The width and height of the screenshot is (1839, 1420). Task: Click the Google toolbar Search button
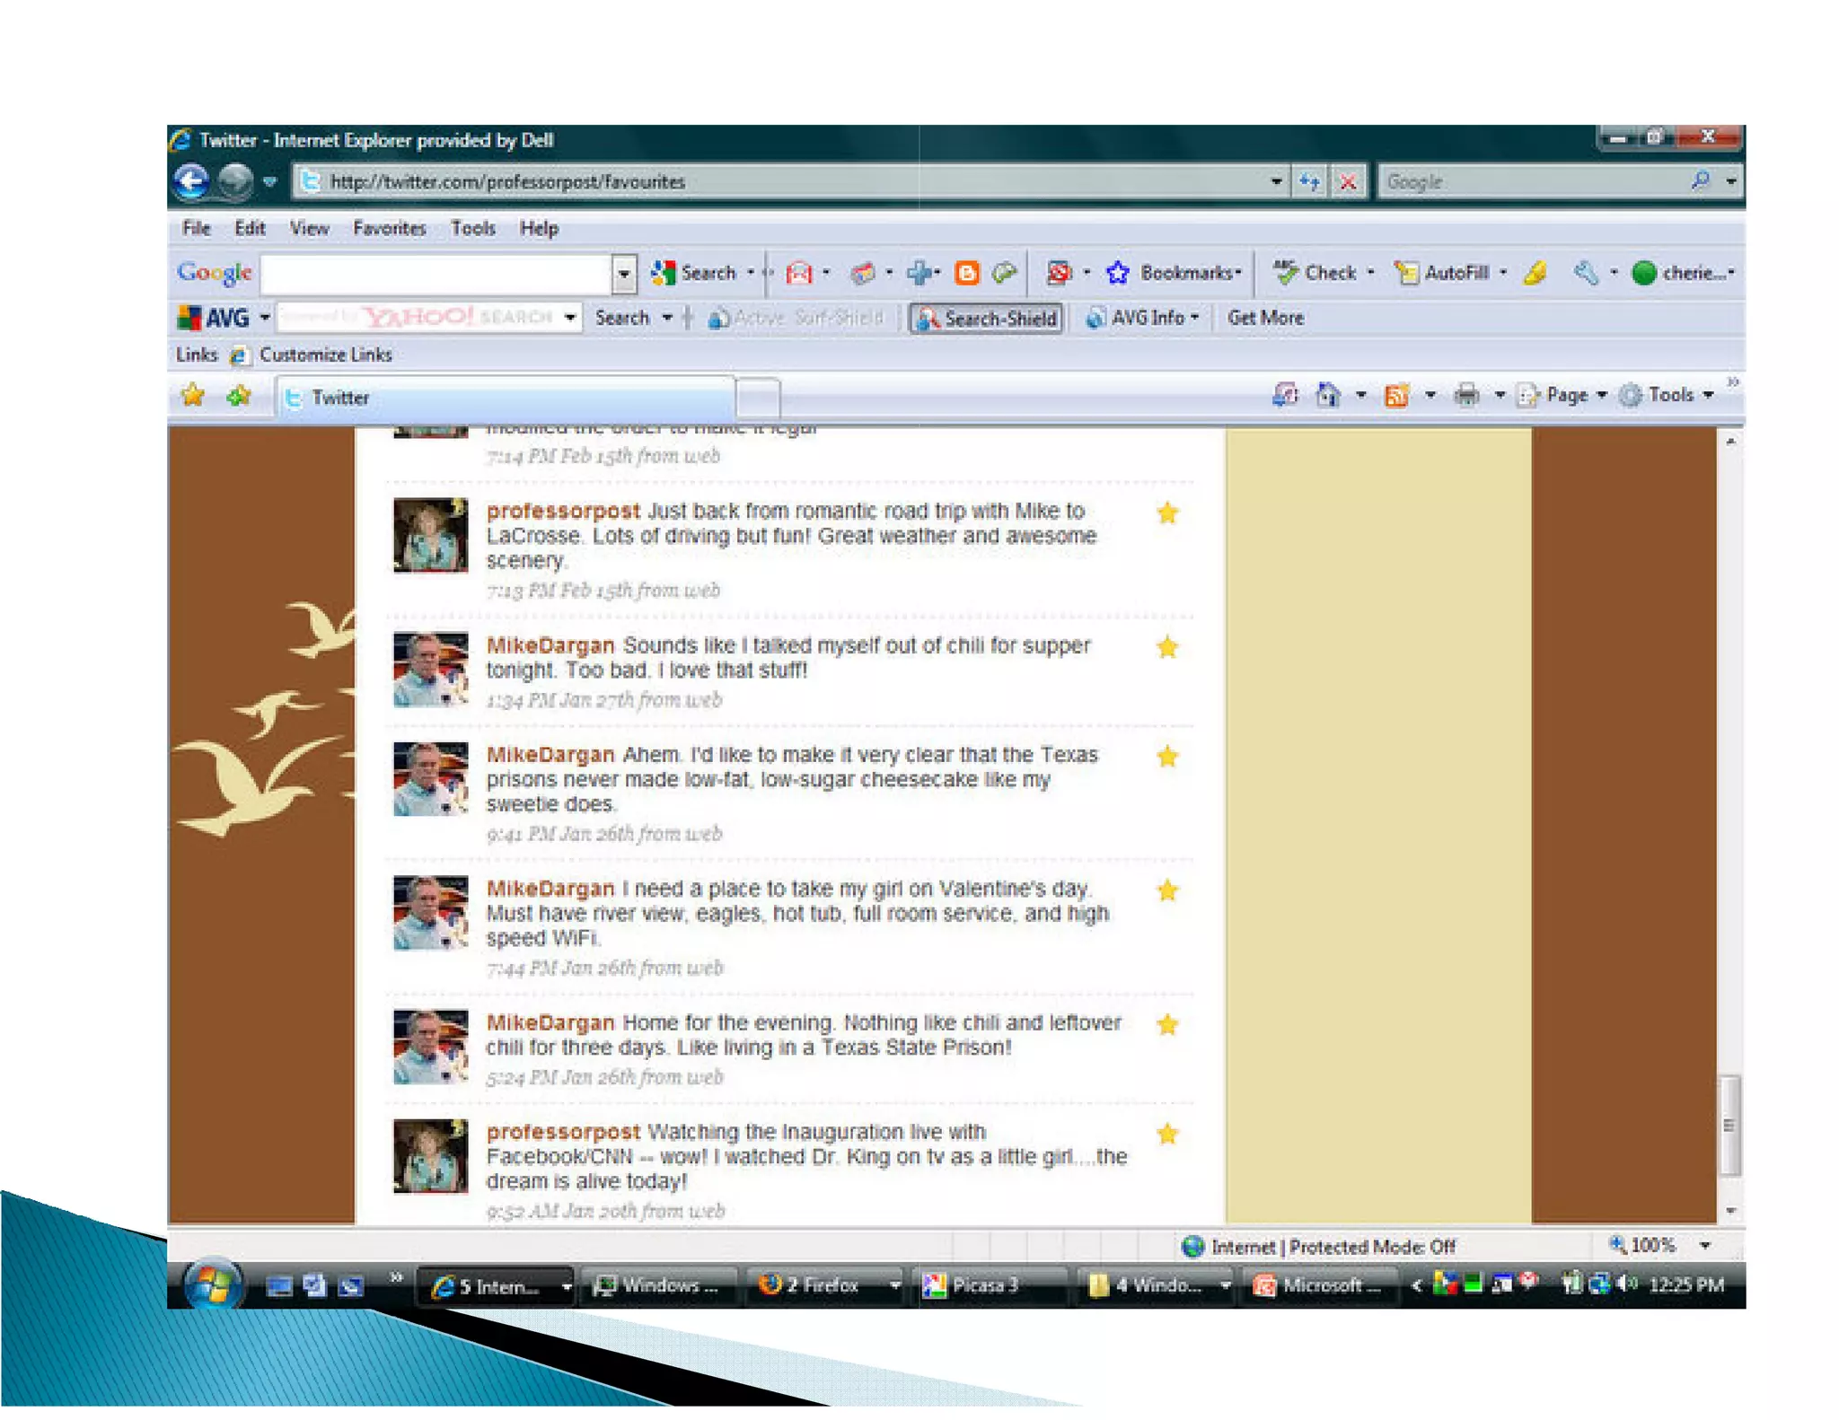click(x=693, y=273)
